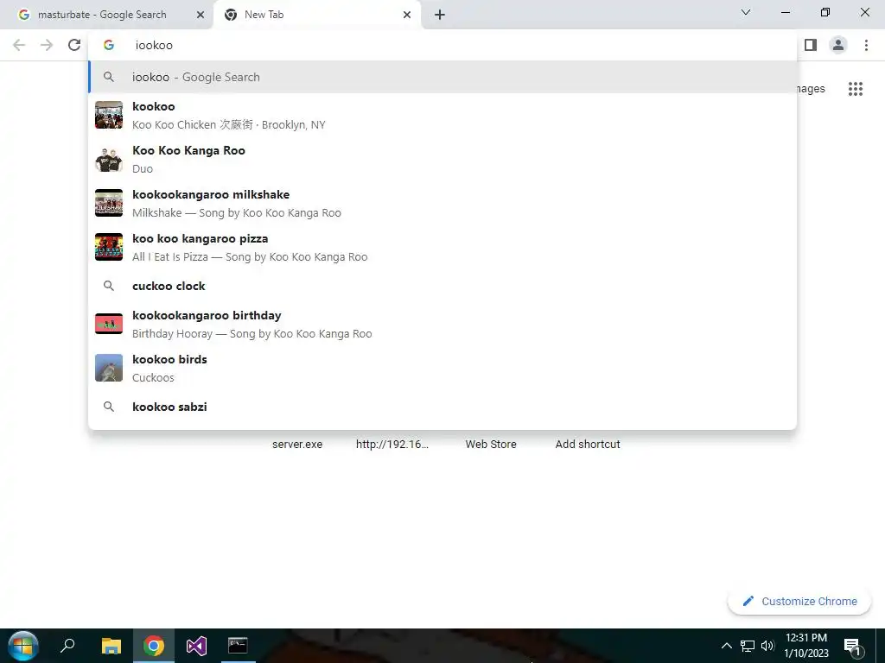Open the Web Store shortcut
Viewport: 885px width, 663px height.
pyautogui.click(x=491, y=445)
